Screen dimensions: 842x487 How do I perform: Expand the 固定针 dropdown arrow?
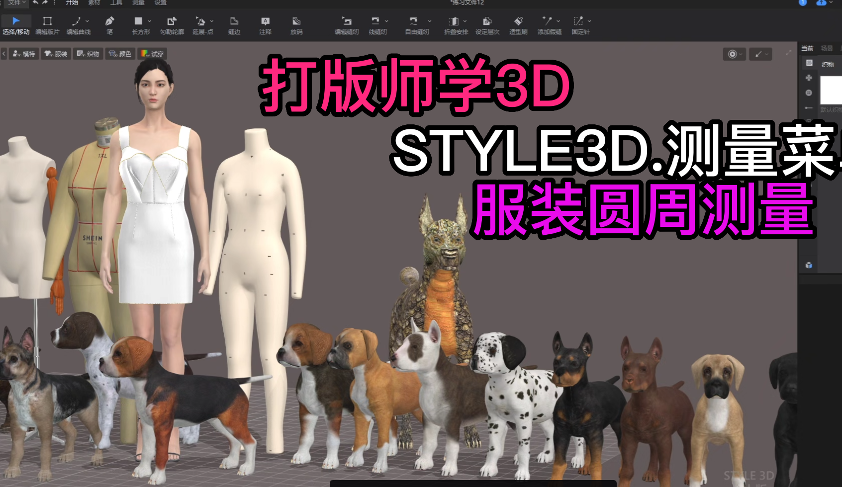point(589,21)
